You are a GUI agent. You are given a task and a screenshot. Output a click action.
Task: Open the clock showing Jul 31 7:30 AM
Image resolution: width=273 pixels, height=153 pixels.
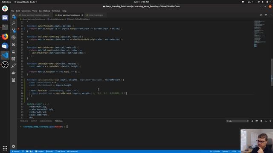tap(141, 2)
